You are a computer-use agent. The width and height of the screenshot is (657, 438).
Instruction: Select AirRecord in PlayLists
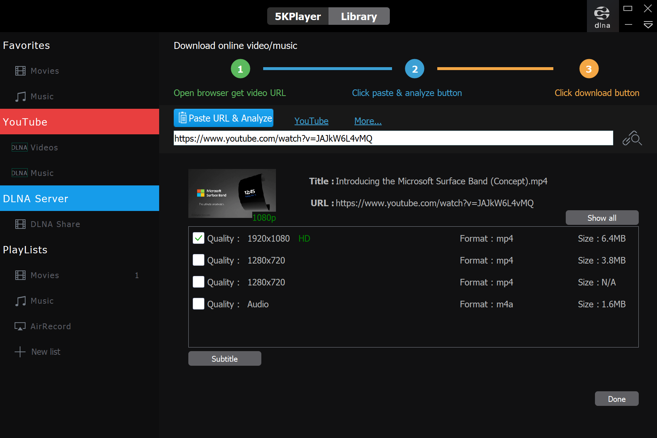point(50,326)
